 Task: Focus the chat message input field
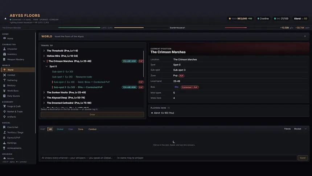tap(168, 158)
